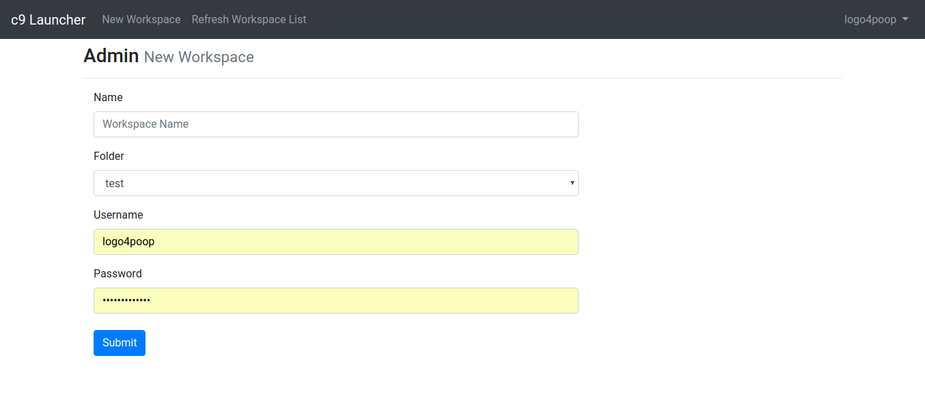Click the Admin New Workspace heading
The height and width of the screenshot is (412, 925).
pyautogui.click(x=169, y=56)
